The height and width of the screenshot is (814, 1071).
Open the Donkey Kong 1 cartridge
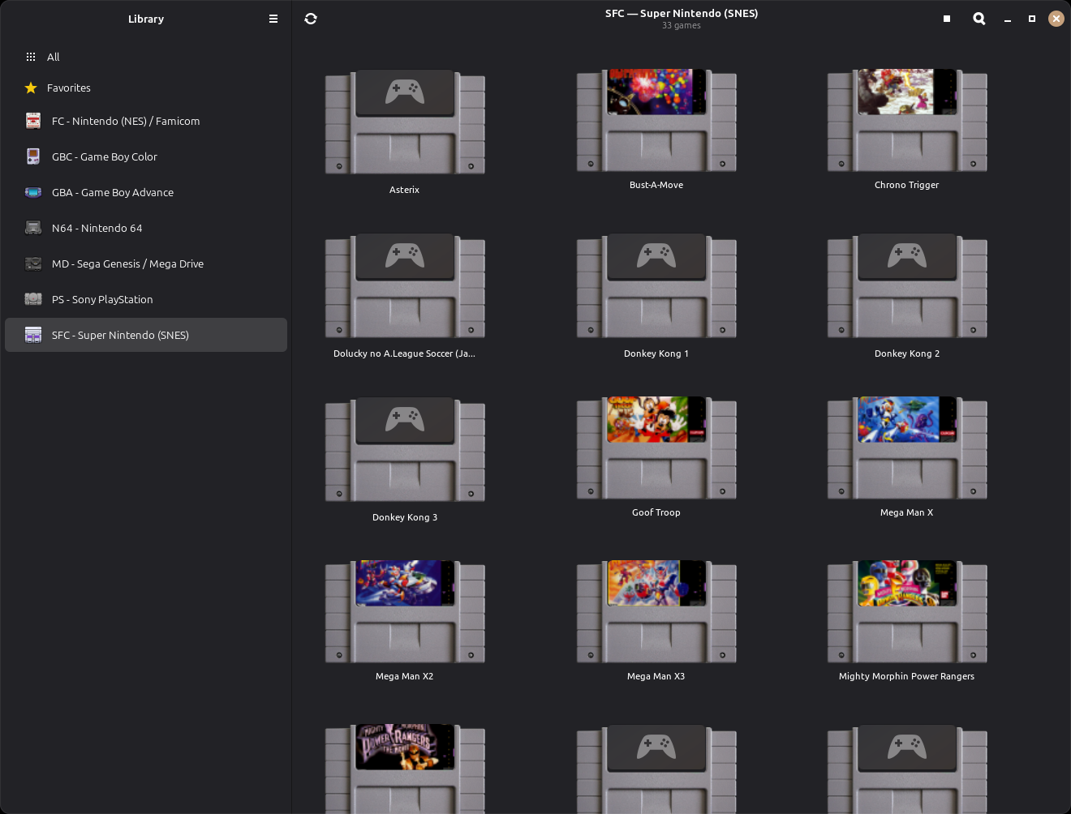pyautogui.click(x=656, y=285)
